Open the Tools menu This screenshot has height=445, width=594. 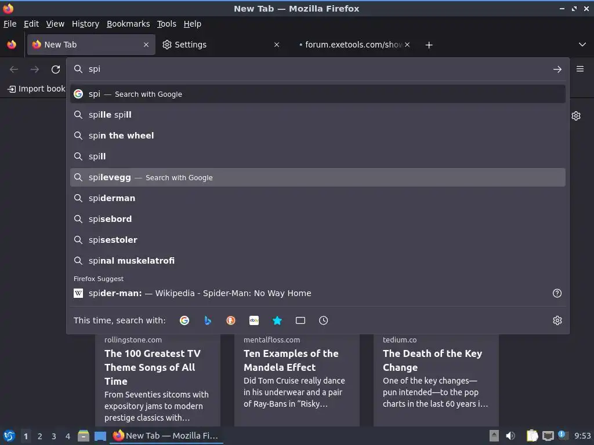pyautogui.click(x=166, y=24)
